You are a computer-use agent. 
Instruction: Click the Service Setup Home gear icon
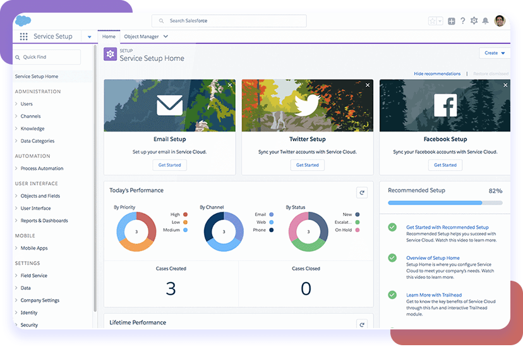point(110,54)
